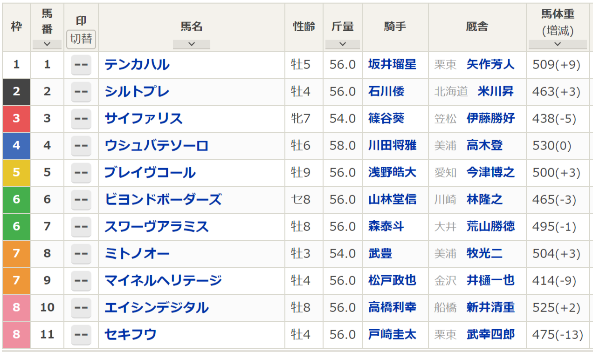Expand the 馬体重 sort dropdown
593x352 pixels.
pos(558,44)
